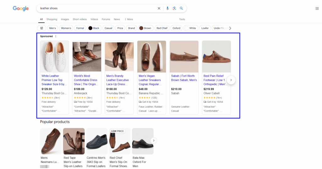
Task: Open Sponsored three-dot info menu
Action: (56, 36)
